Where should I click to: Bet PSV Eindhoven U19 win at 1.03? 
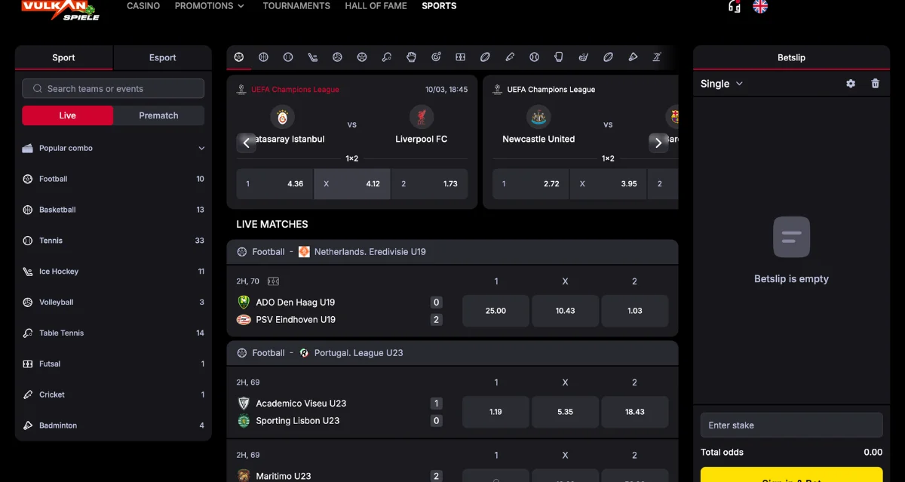(635, 311)
